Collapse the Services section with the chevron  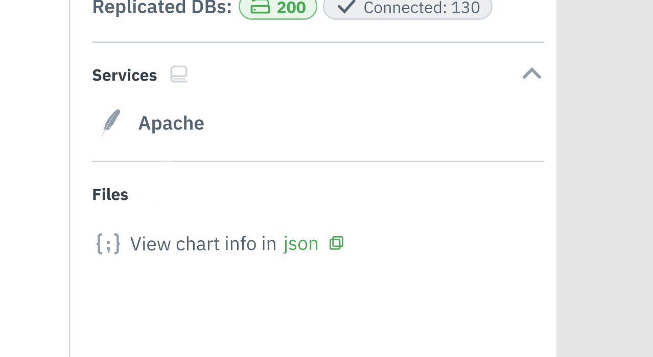pos(532,73)
